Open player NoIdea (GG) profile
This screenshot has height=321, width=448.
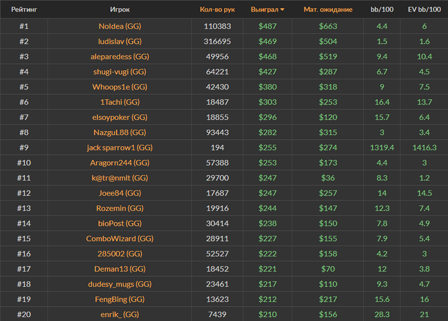pos(120,26)
